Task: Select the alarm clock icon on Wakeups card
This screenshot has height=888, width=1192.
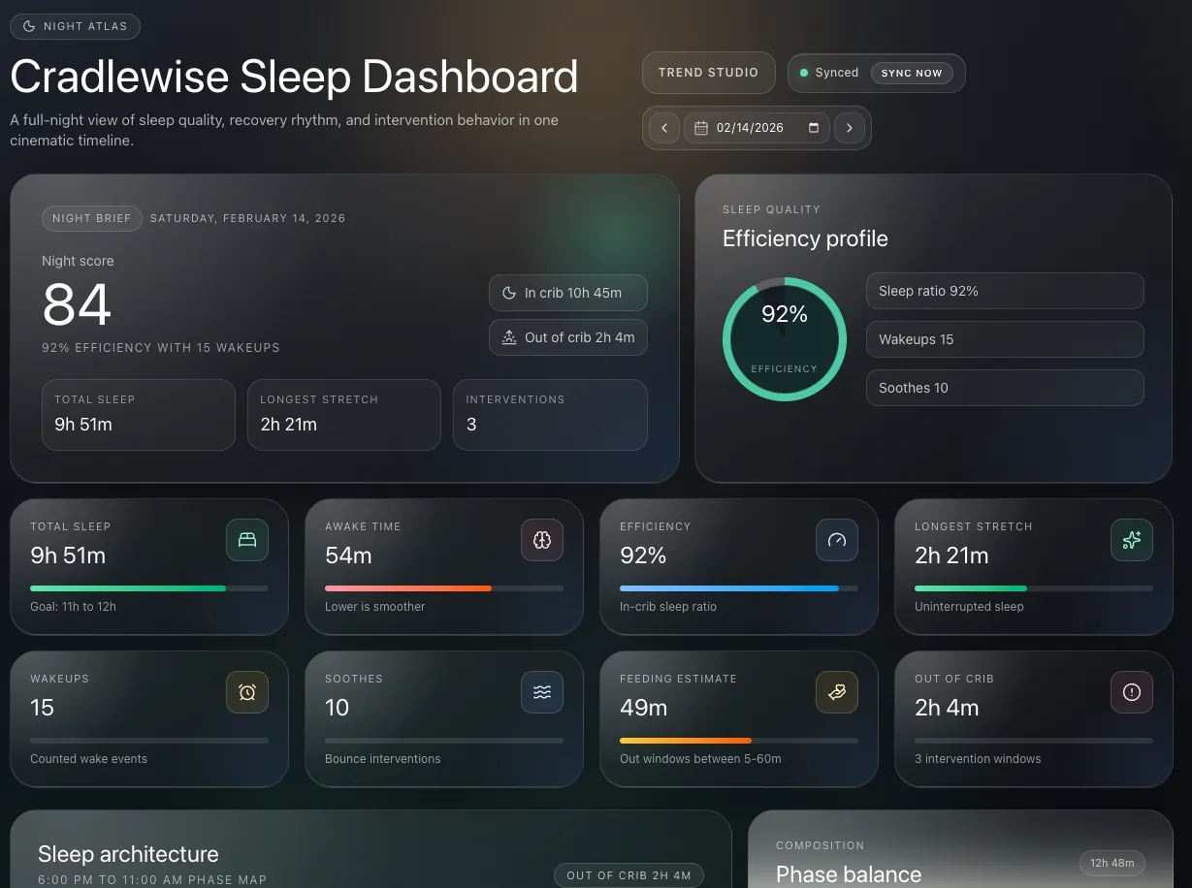Action: [247, 692]
